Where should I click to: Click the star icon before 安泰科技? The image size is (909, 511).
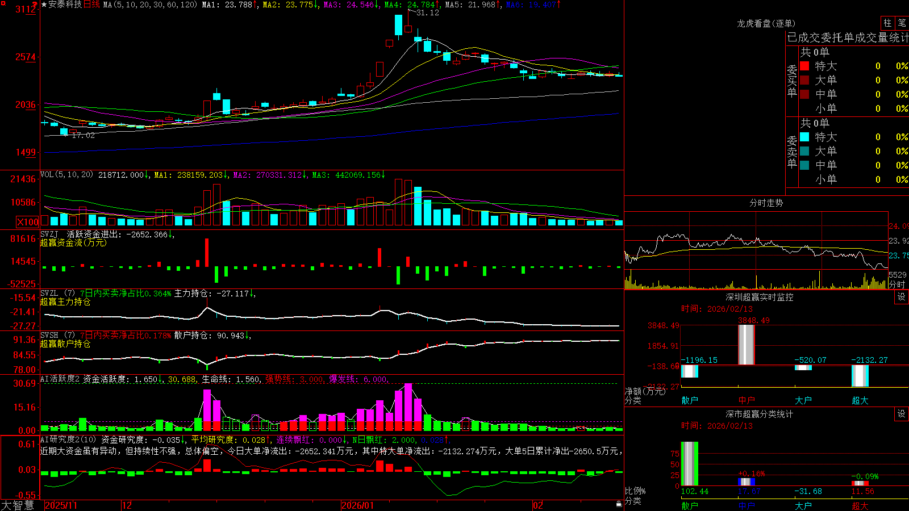44,5
